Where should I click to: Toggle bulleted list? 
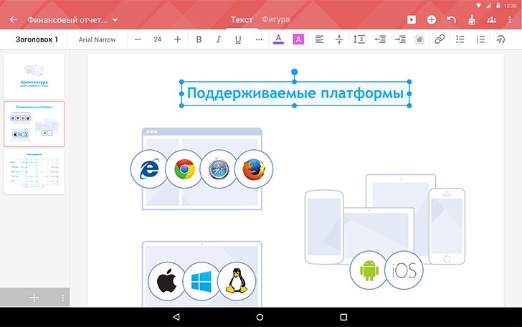(x=460, y=39)
